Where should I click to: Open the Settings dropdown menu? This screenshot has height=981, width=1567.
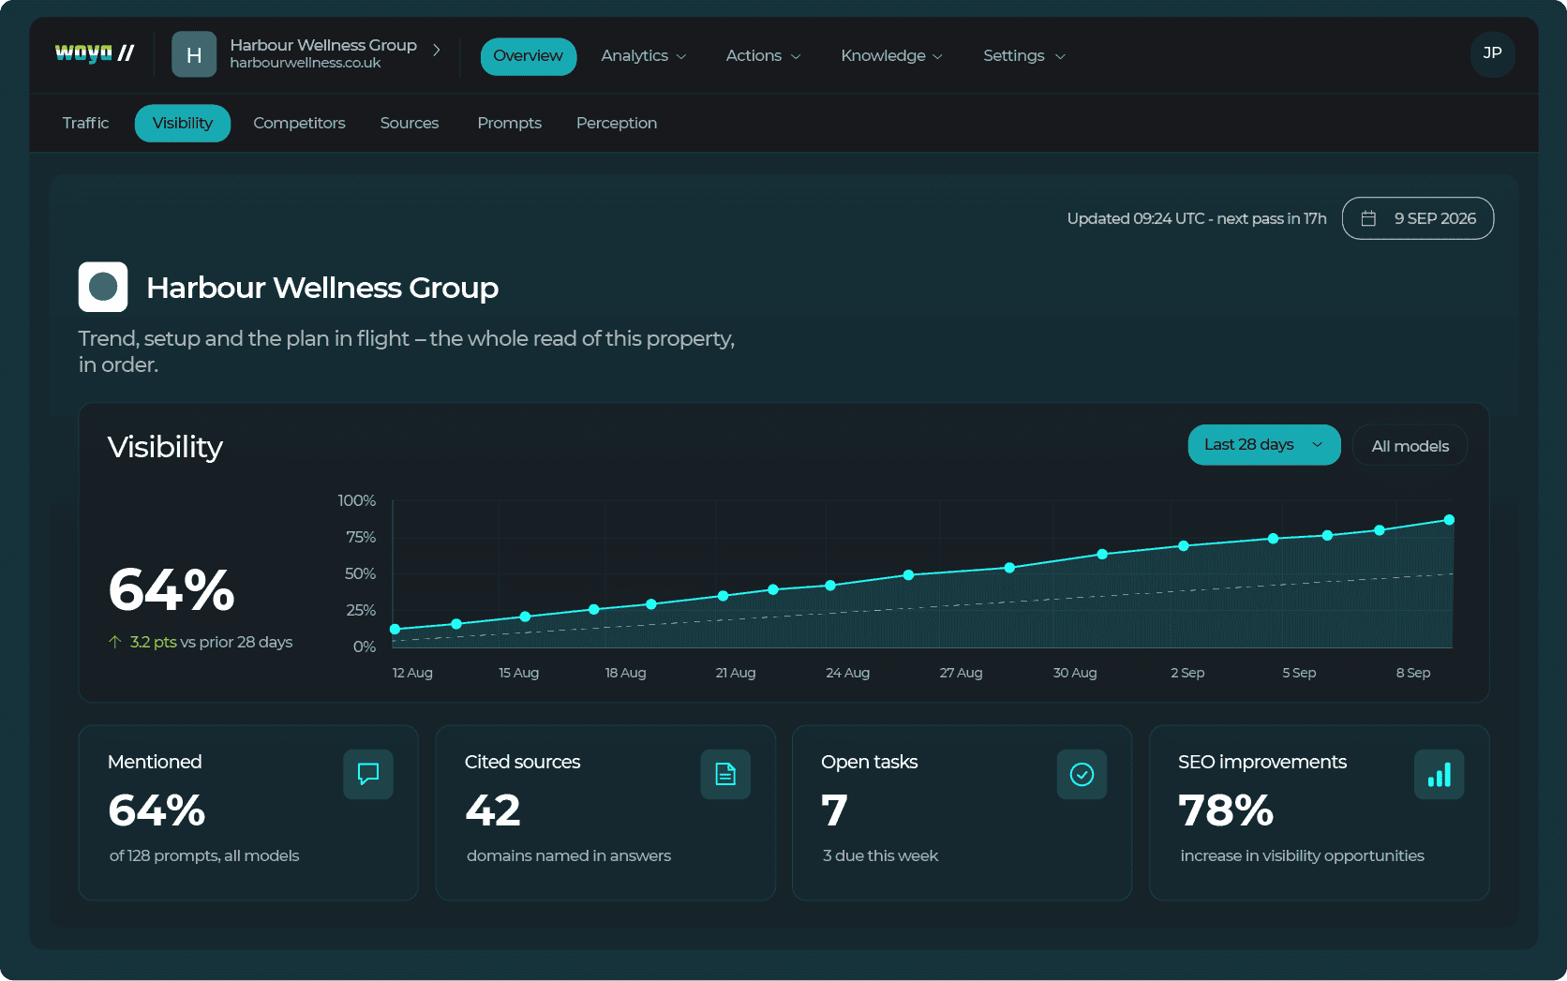(x=1023, y=55)
